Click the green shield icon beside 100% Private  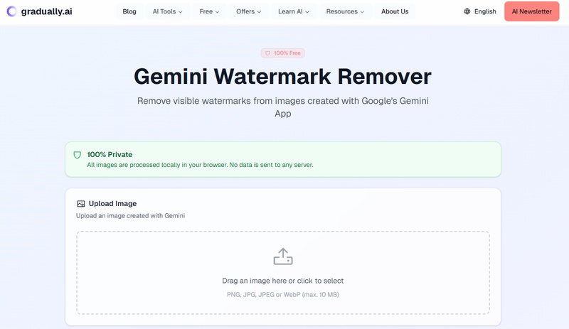pos(78,155)
